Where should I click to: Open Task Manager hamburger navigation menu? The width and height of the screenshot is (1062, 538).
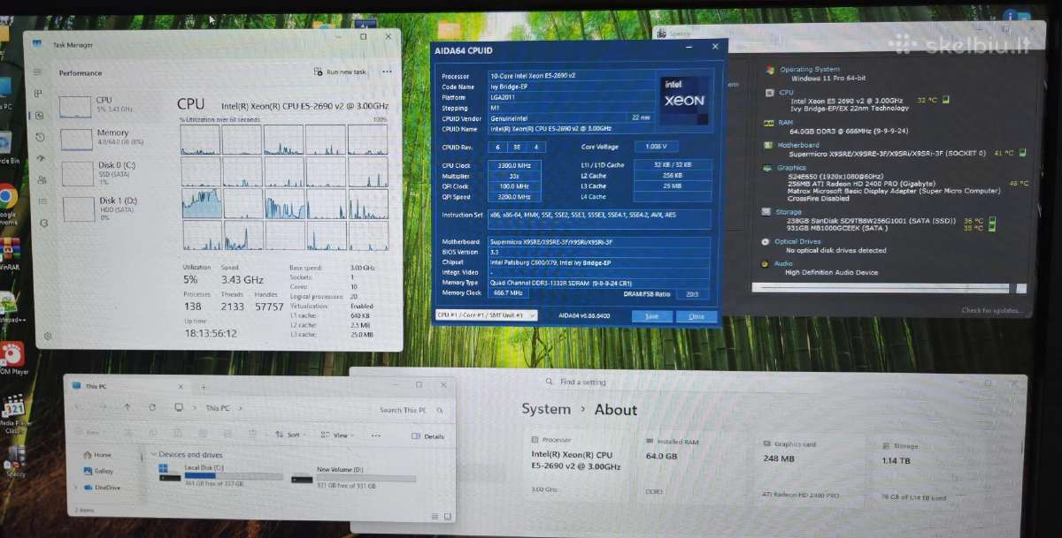[38, 72]
